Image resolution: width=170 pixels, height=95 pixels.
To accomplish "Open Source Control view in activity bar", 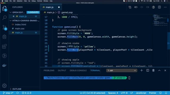I will click(x=5, y=27).
